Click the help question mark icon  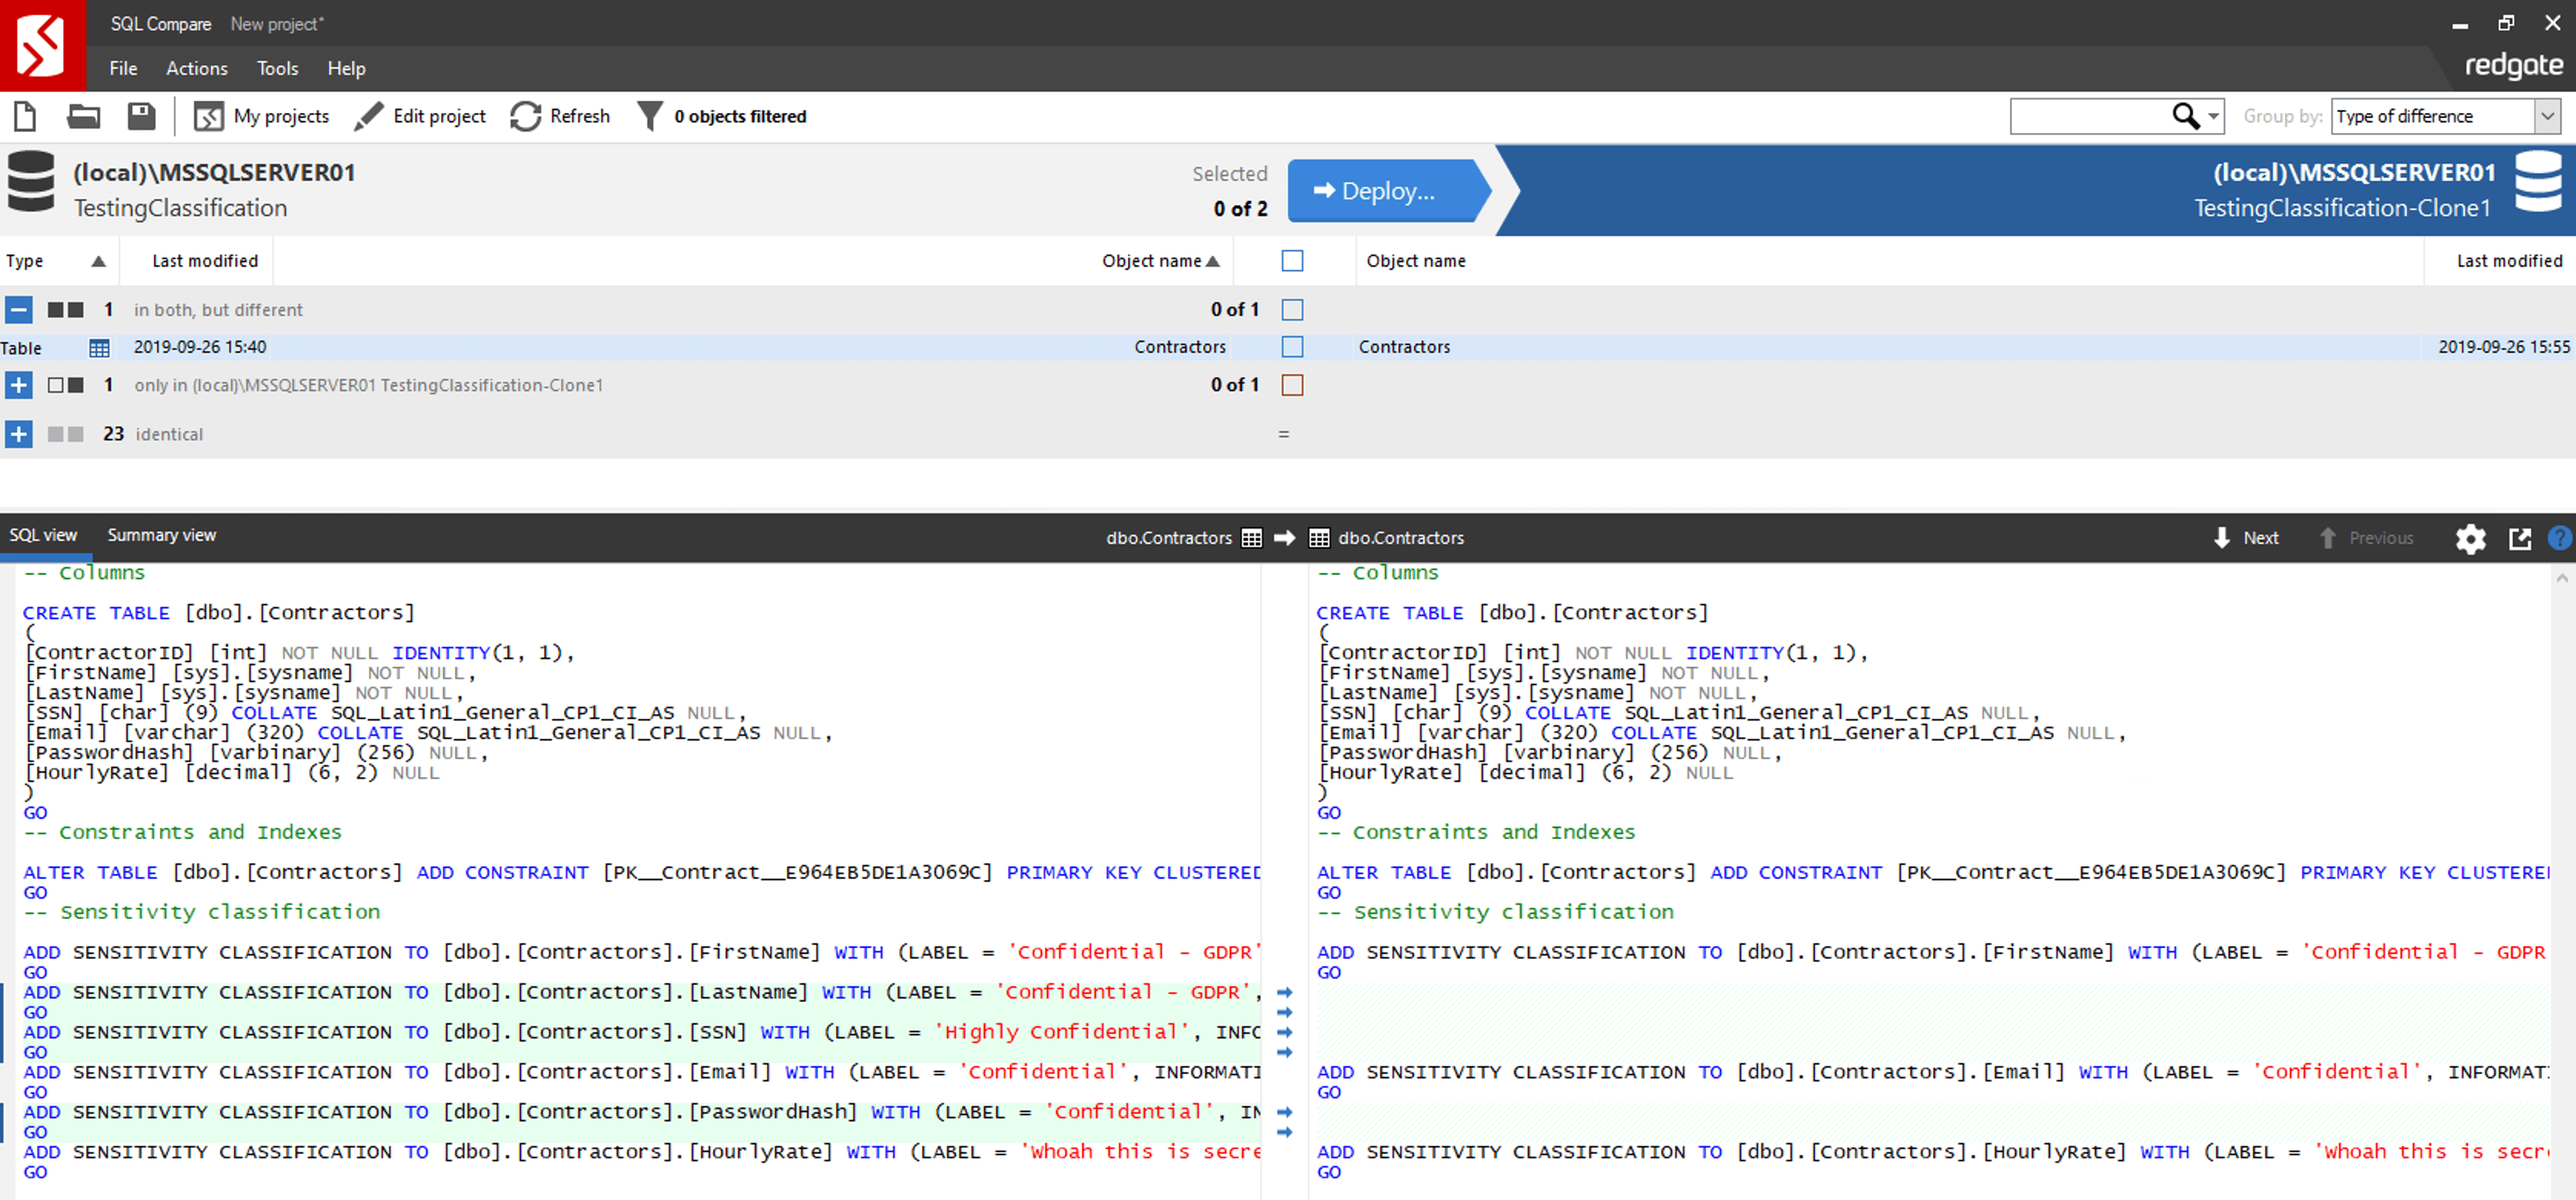coord(2560,538)
